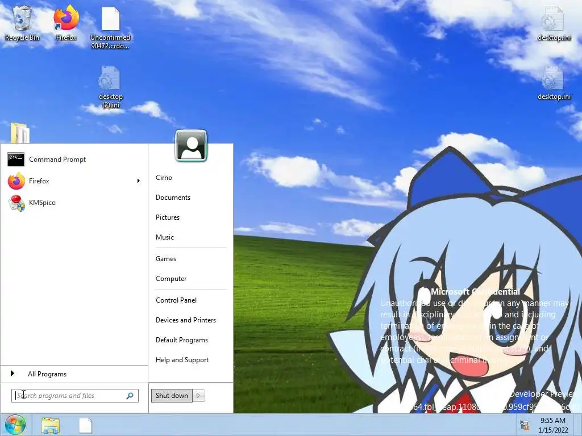This screenshot has width=582, height=436.
Task: Click the search magnifier icon
Action: 130,396
